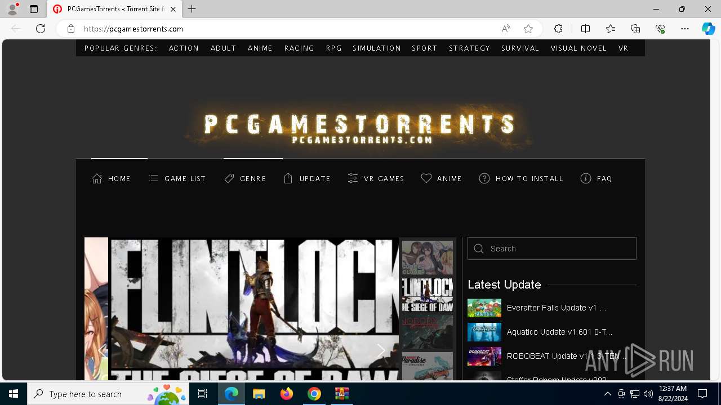Open the Flintlock main slide image
Viewport: 721px width, 405px height.
click(255, 309)
